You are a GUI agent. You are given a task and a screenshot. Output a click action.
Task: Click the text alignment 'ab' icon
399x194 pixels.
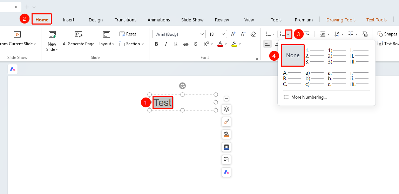323,34
